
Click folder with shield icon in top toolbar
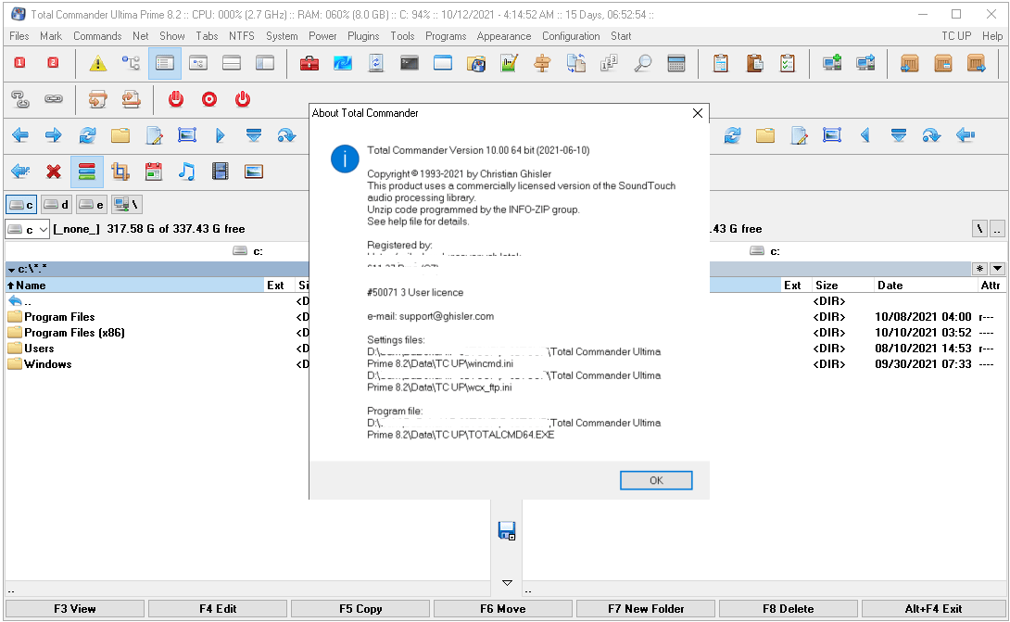[x=476, y=63]
